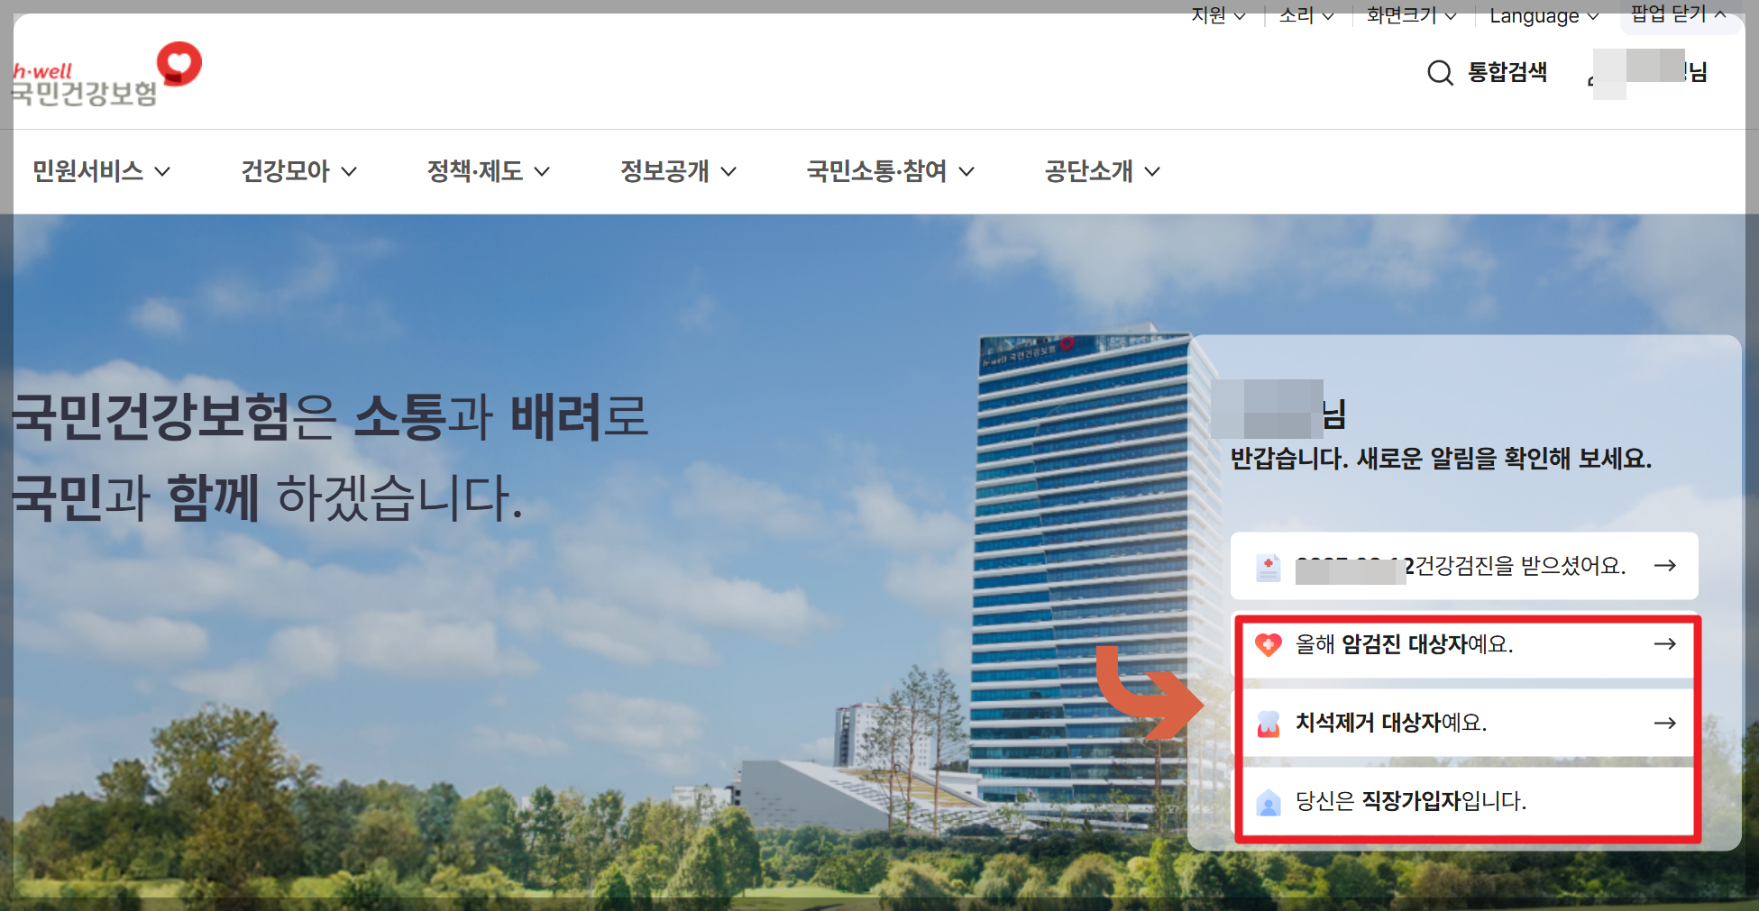
Task: Open 통합검색 search
Action: 1507,72
